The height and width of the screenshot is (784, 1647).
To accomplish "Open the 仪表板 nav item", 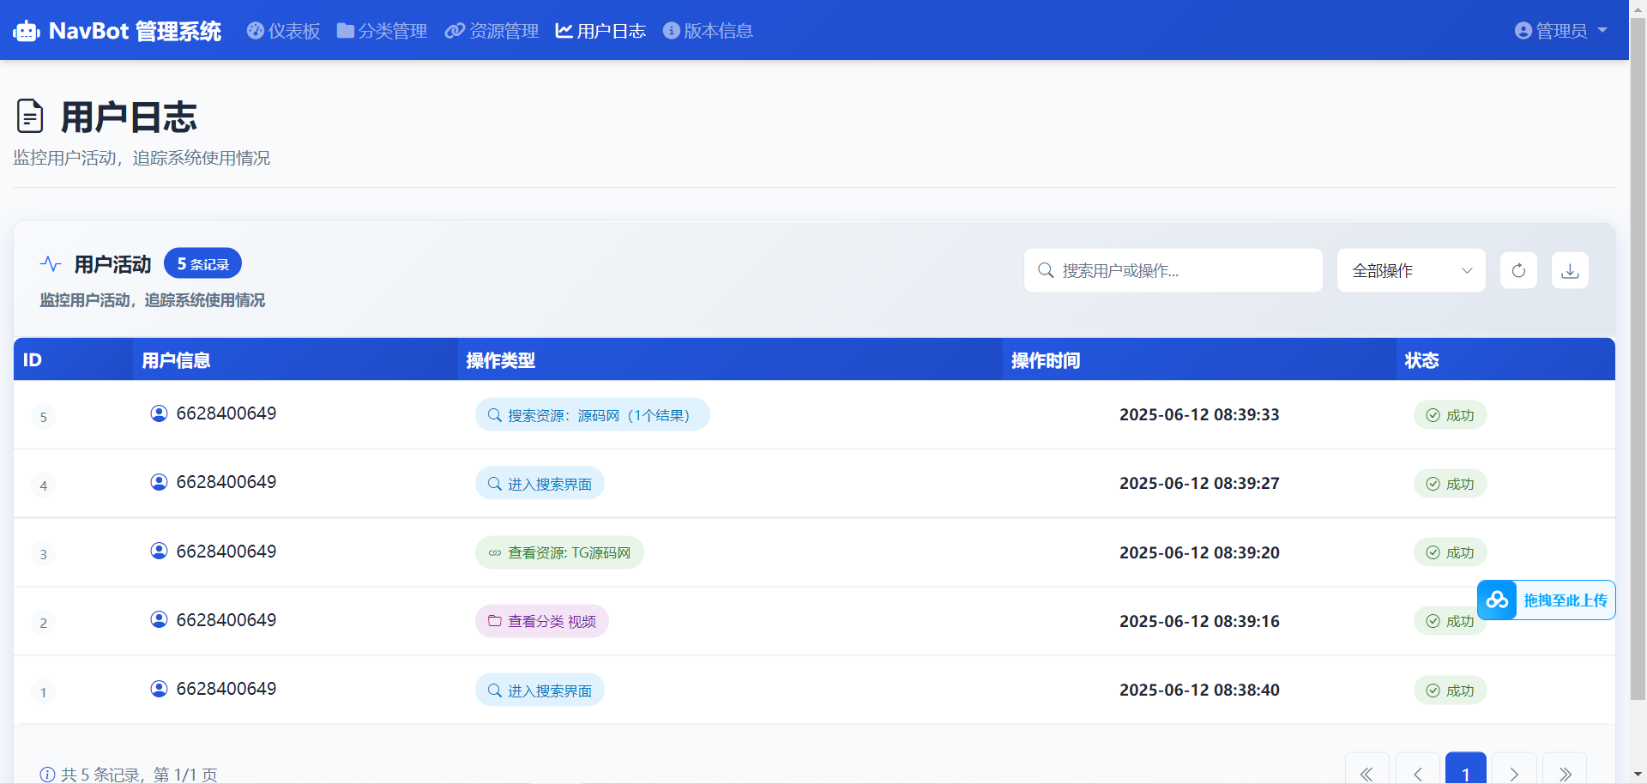I will 283,31.
